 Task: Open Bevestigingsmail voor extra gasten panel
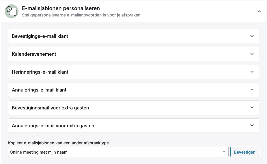tap(133, 108)
